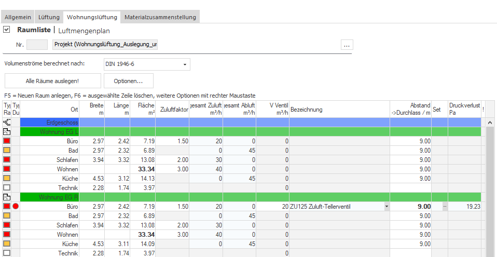Viewport: 497px width, 257px height.
Task: Click Zuluft 40 in Wohnung EG L Wohnen row
Action: tap(206, 169)
